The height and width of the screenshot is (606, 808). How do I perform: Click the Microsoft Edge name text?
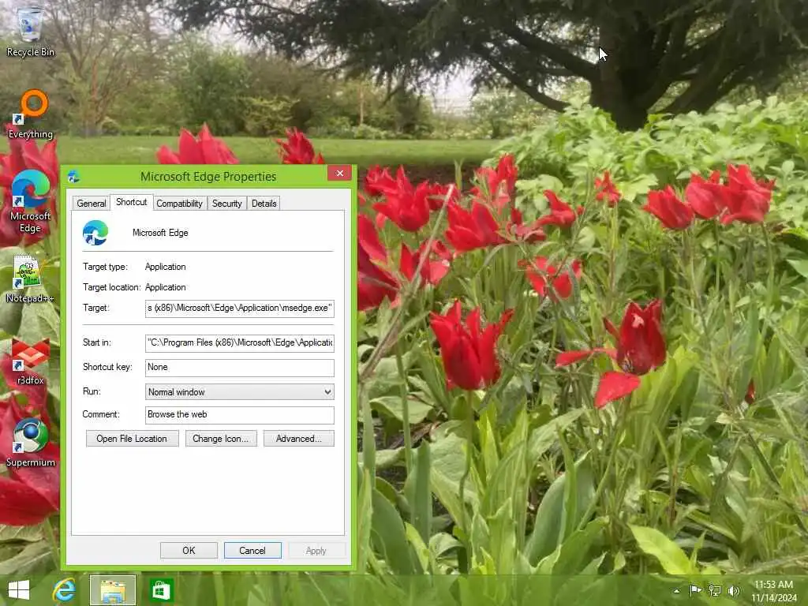pos(160,233)
